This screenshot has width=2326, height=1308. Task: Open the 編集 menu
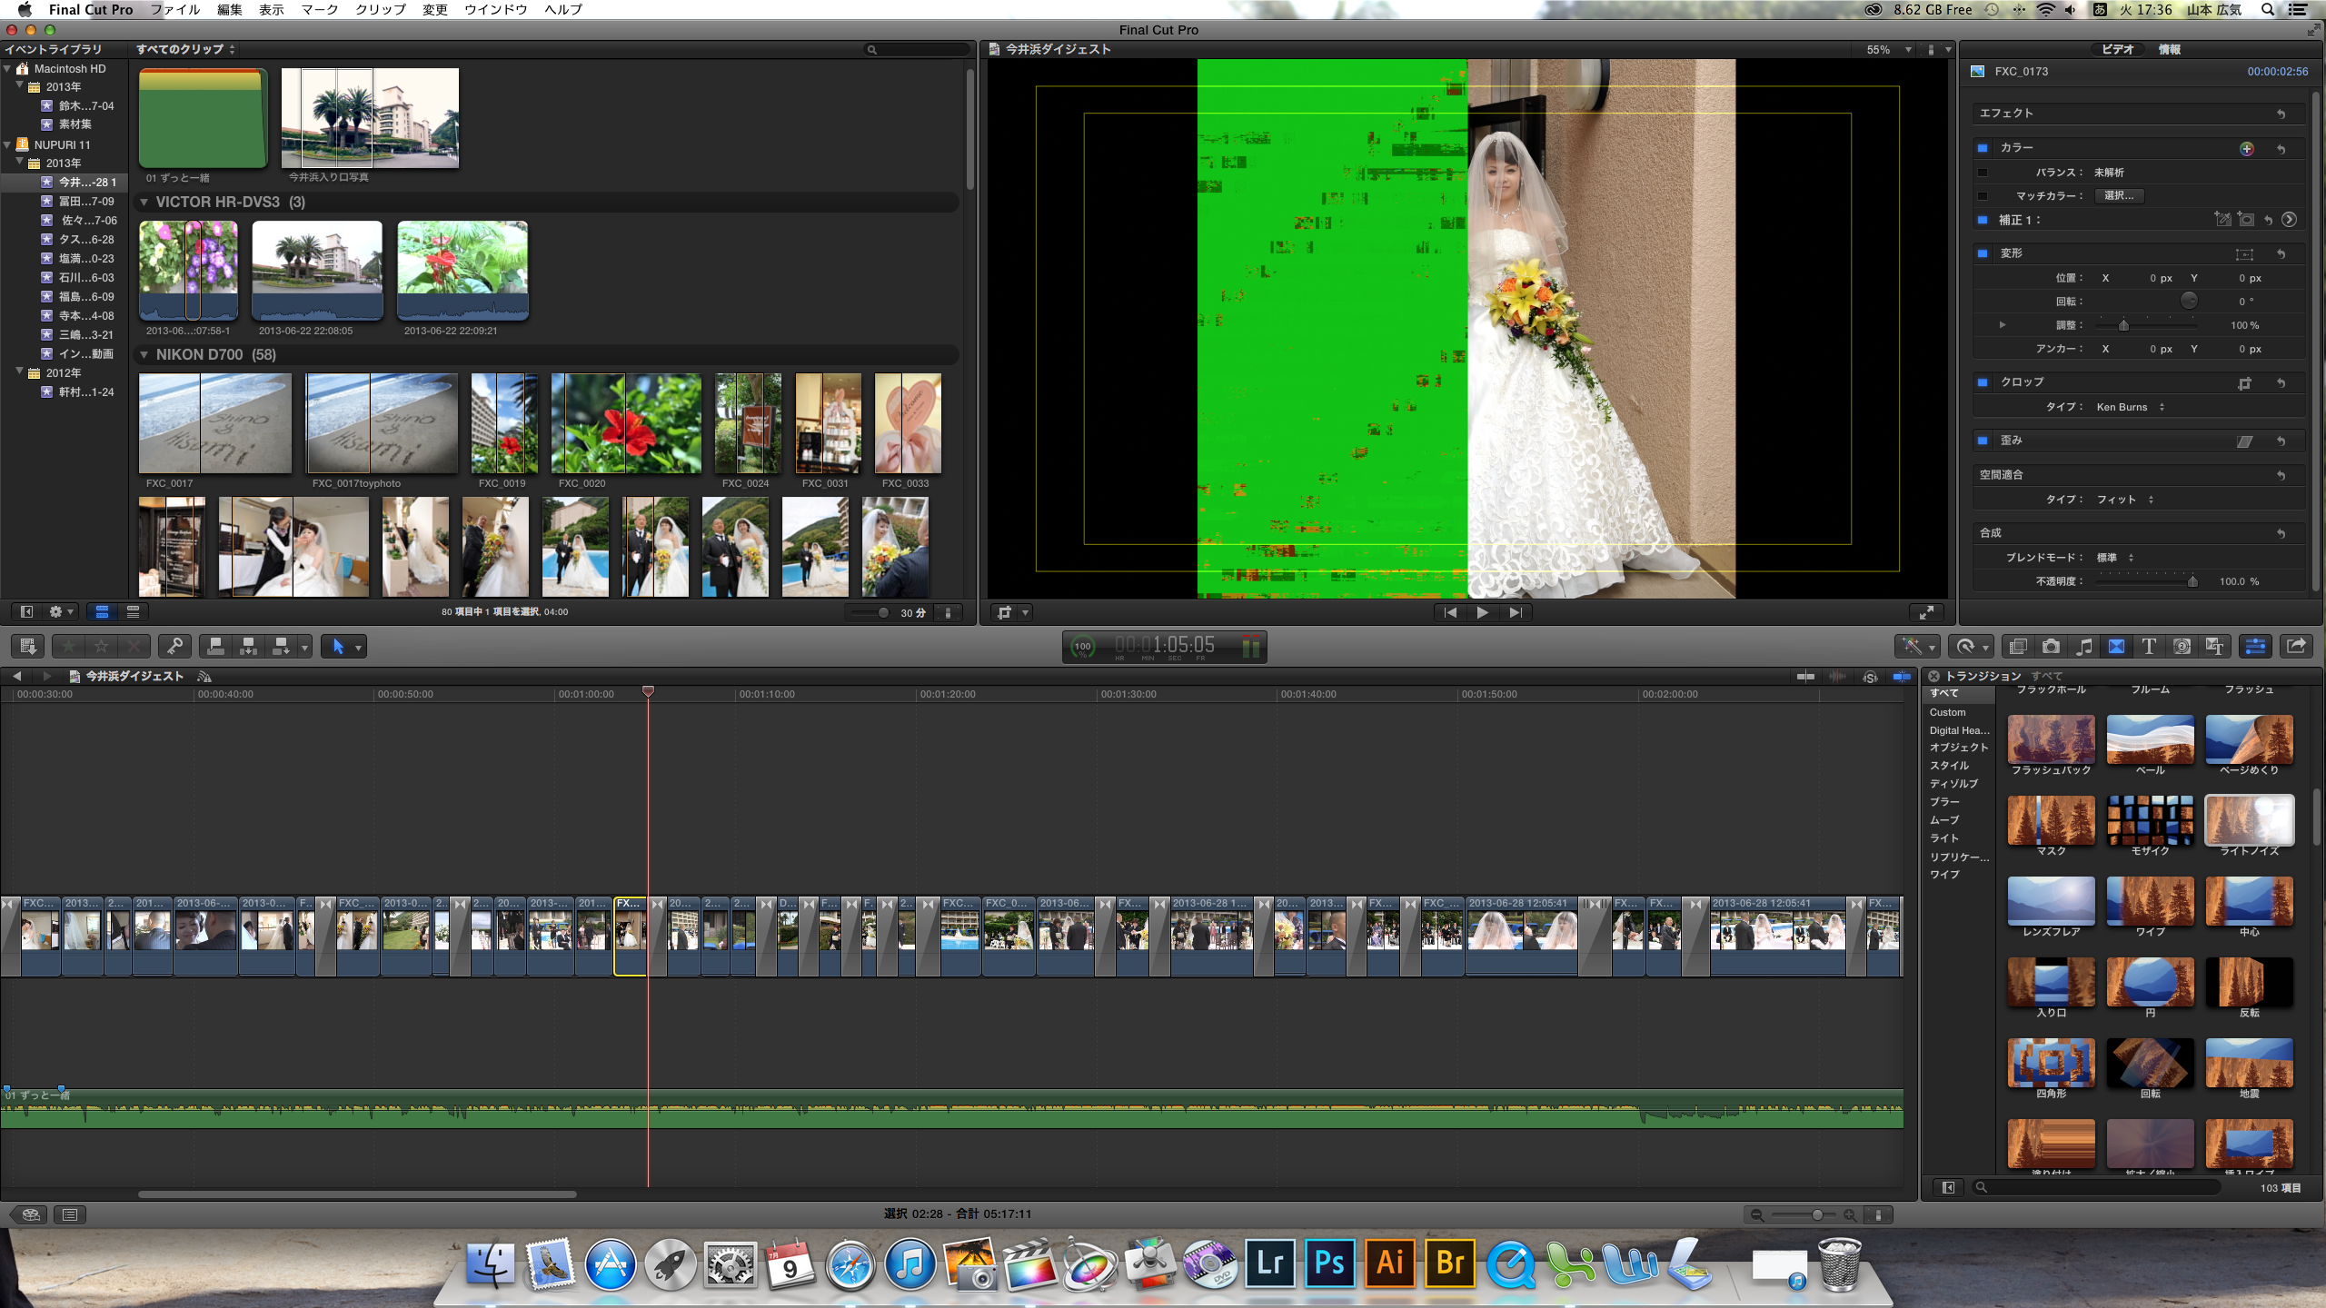pos(230,10)
